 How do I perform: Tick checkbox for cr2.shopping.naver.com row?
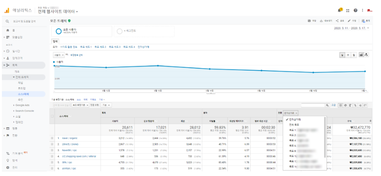52,156
